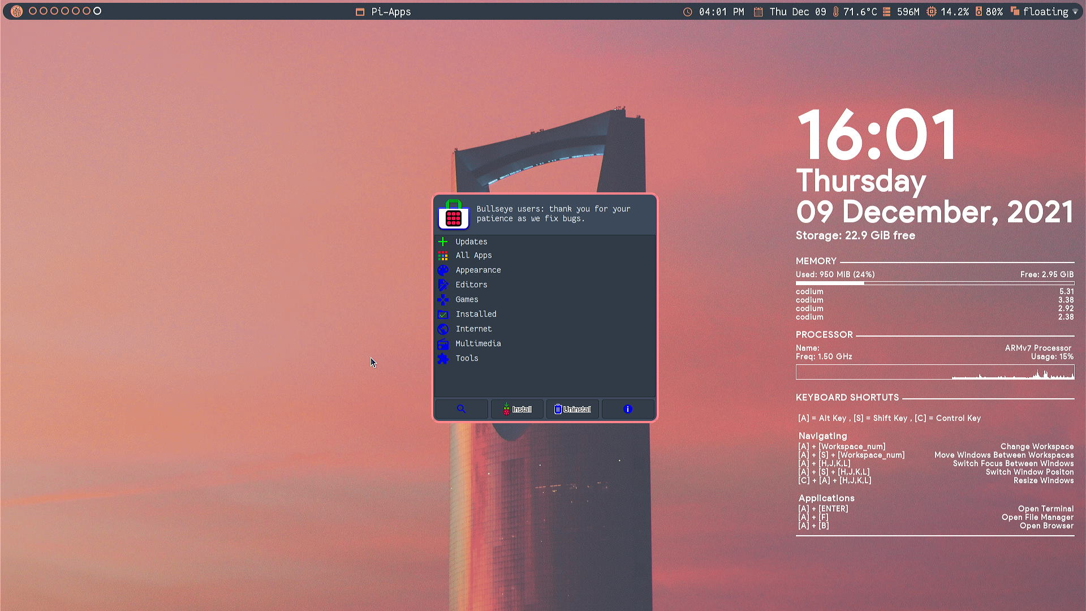Click the Games controller icon

tap(443, 300)
